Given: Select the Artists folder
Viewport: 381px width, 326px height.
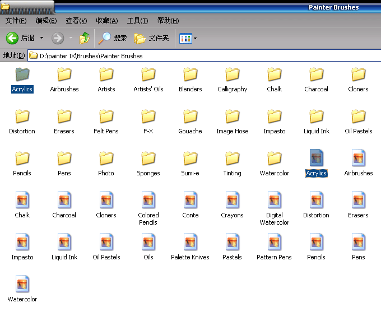Looking at the screenshot, I should (106, 80).
